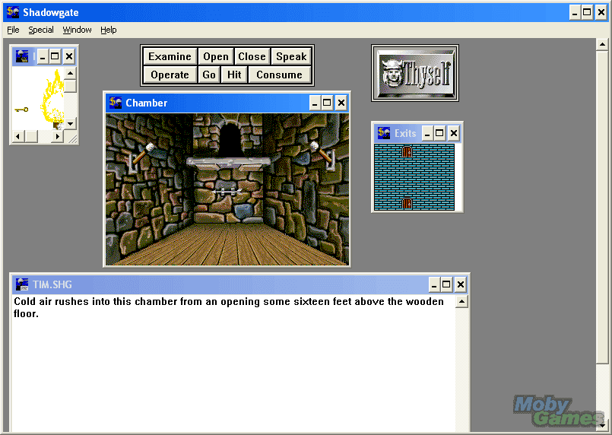This screenshot has height=435, width=612.
Task: Maximize the Exits window
Action: click(x=439, y=134)
